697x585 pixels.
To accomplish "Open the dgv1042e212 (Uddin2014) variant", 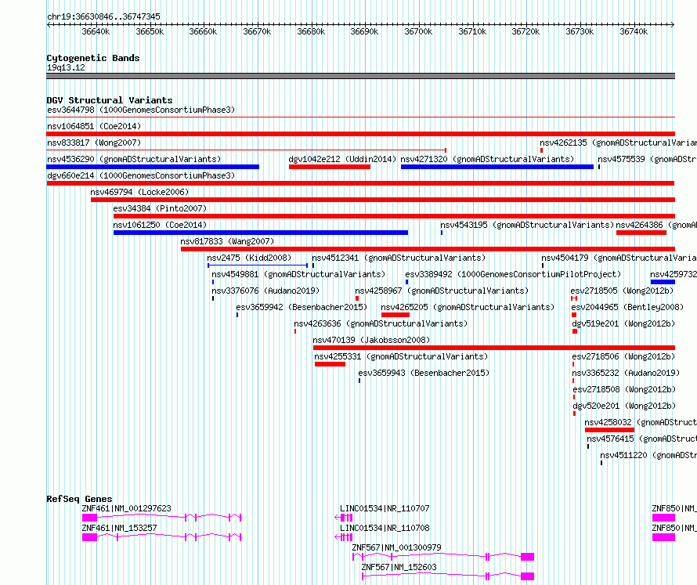I will pos(342,159).
